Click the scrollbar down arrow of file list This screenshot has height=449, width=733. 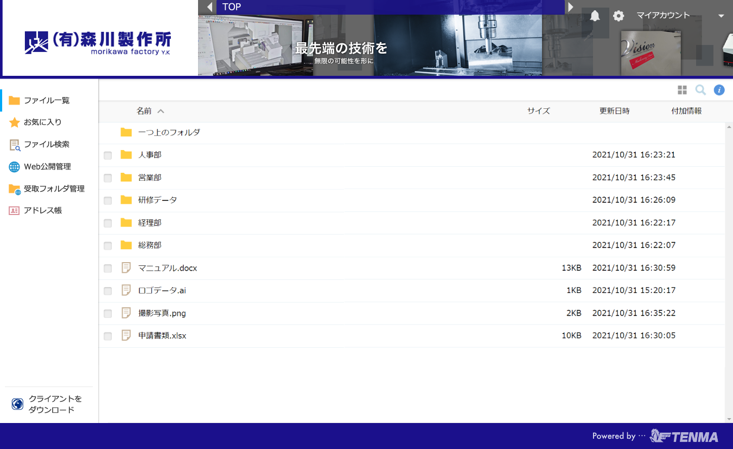729,419
